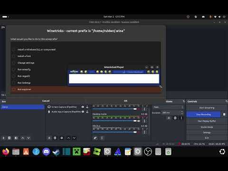The height and width of the screenshot is (171, 228).
Task: Open the Fade transition dropdown
Action: point(168,107)
